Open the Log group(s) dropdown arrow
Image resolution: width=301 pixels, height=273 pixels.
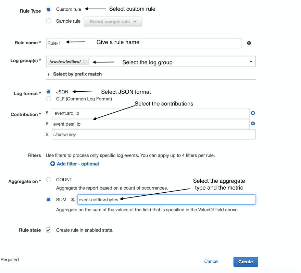pyautogui.click(x=251, y=62)
